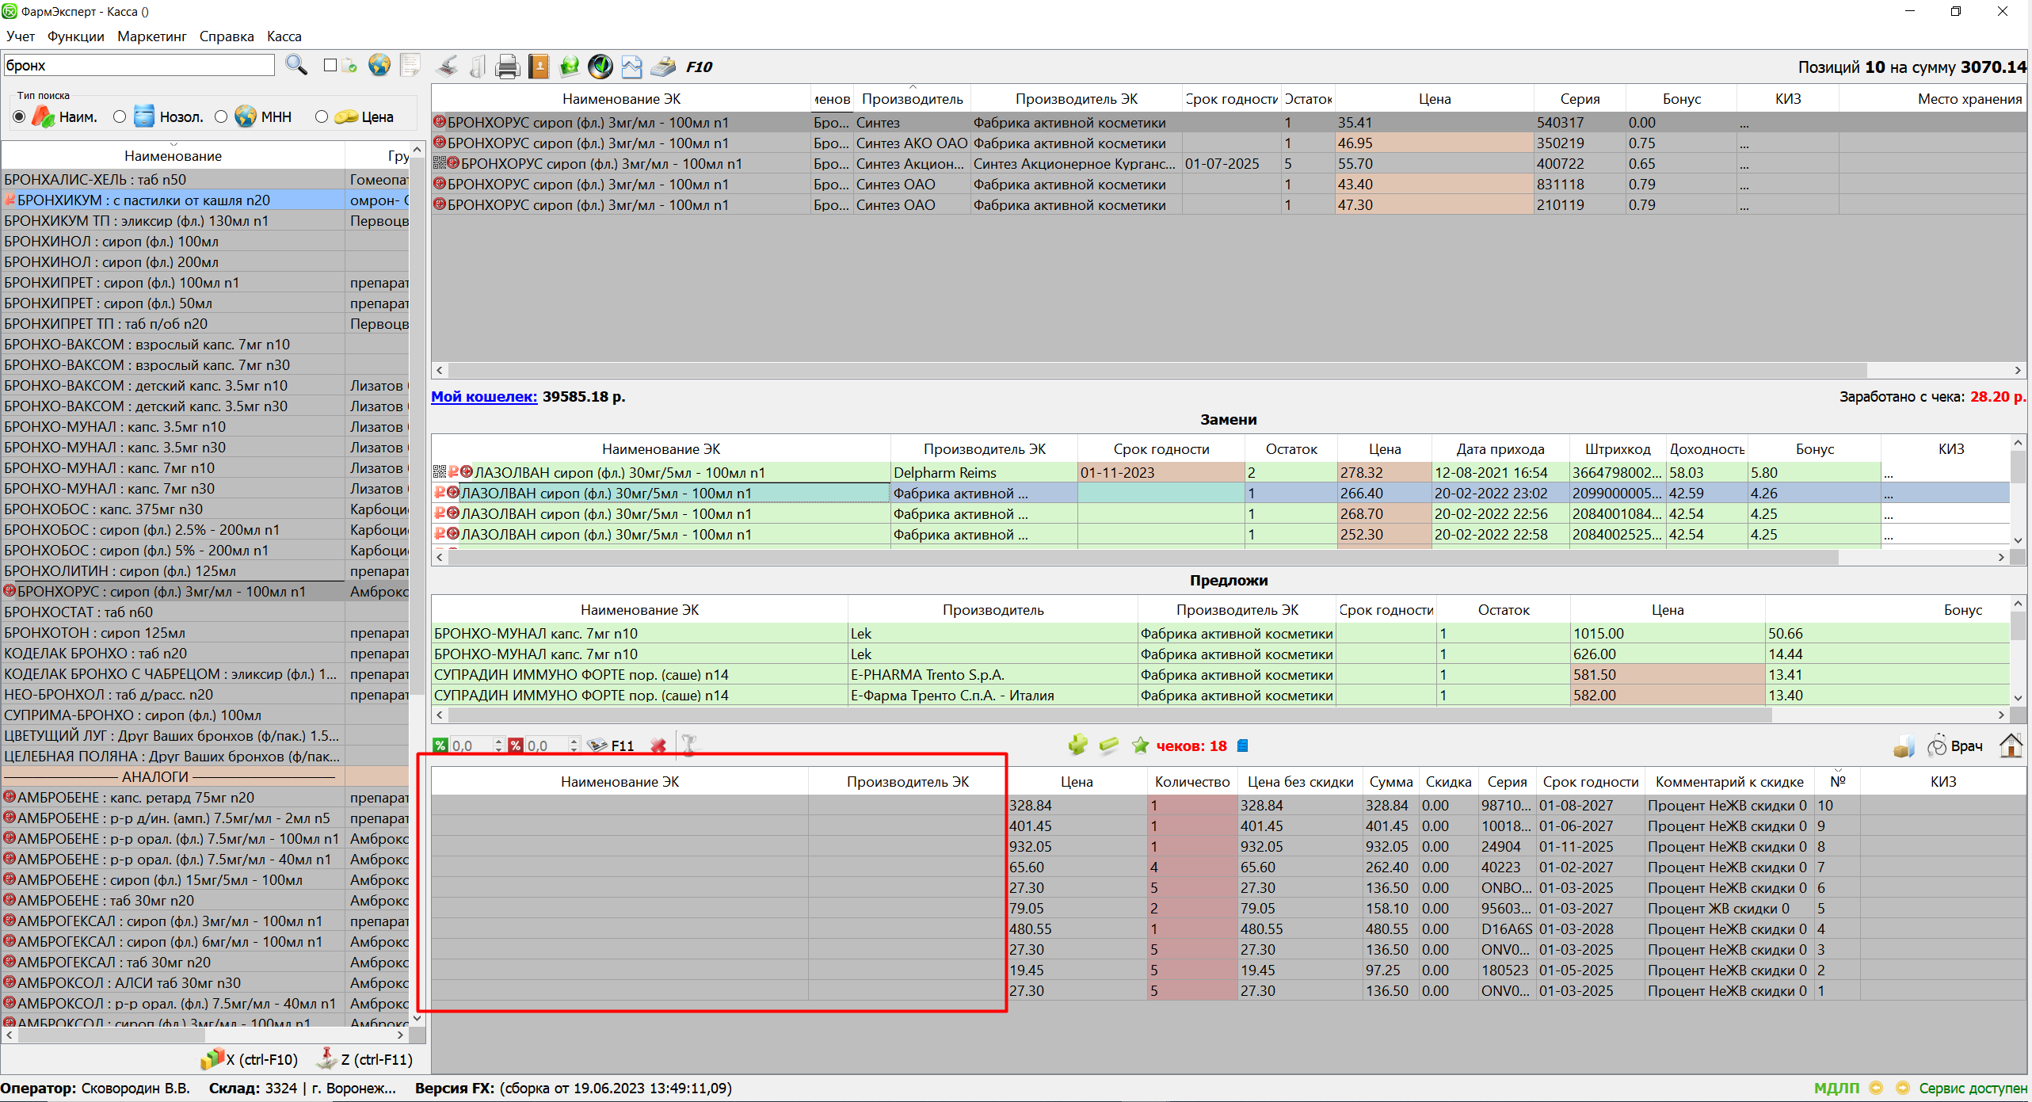Click the Мой кошелек link
Image resolution: width=2032 pixels, height=1102 pixels.
tap(483, 396)
